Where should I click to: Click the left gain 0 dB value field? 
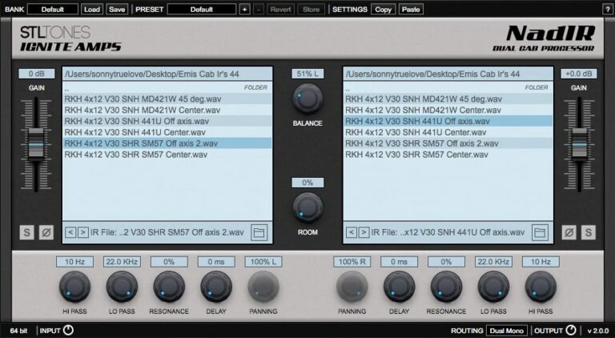[x=36, y=74]
